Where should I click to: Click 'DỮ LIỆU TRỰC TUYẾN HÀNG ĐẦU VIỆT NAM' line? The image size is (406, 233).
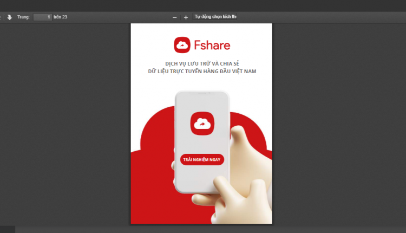tap(202, 72)
